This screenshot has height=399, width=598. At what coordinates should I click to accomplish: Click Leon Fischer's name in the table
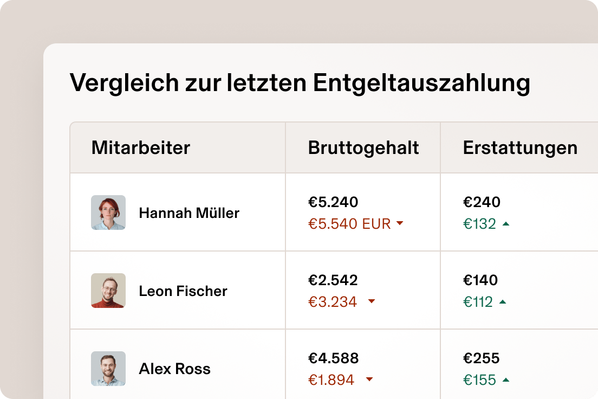[x=183, y=291]
